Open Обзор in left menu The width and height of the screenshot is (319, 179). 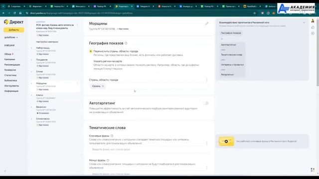click(x=8, y=54)
